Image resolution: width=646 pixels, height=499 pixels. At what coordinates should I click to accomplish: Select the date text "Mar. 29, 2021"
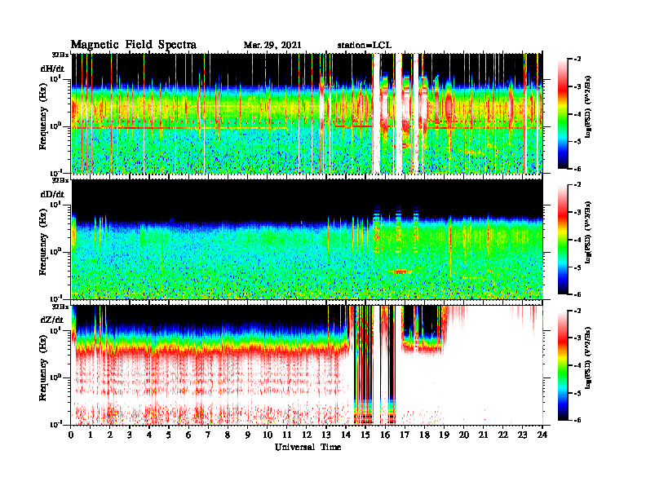pyautogui.click(x=272, y=45)
